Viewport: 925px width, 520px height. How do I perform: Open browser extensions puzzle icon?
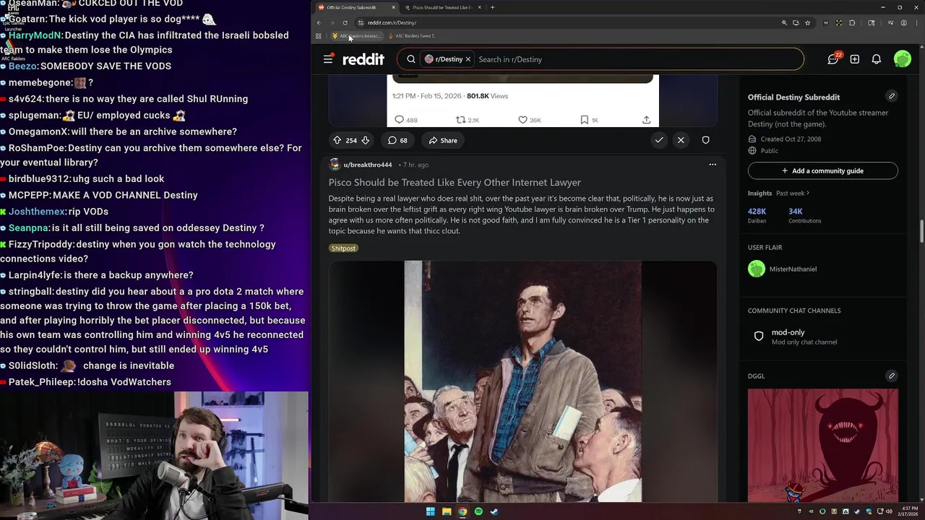coord(852,22)
